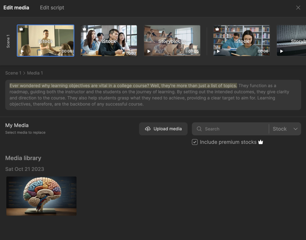This screenshot has height=240, width=306.
Task: Play the first teacher classroom clip
Action: point(22,51)
